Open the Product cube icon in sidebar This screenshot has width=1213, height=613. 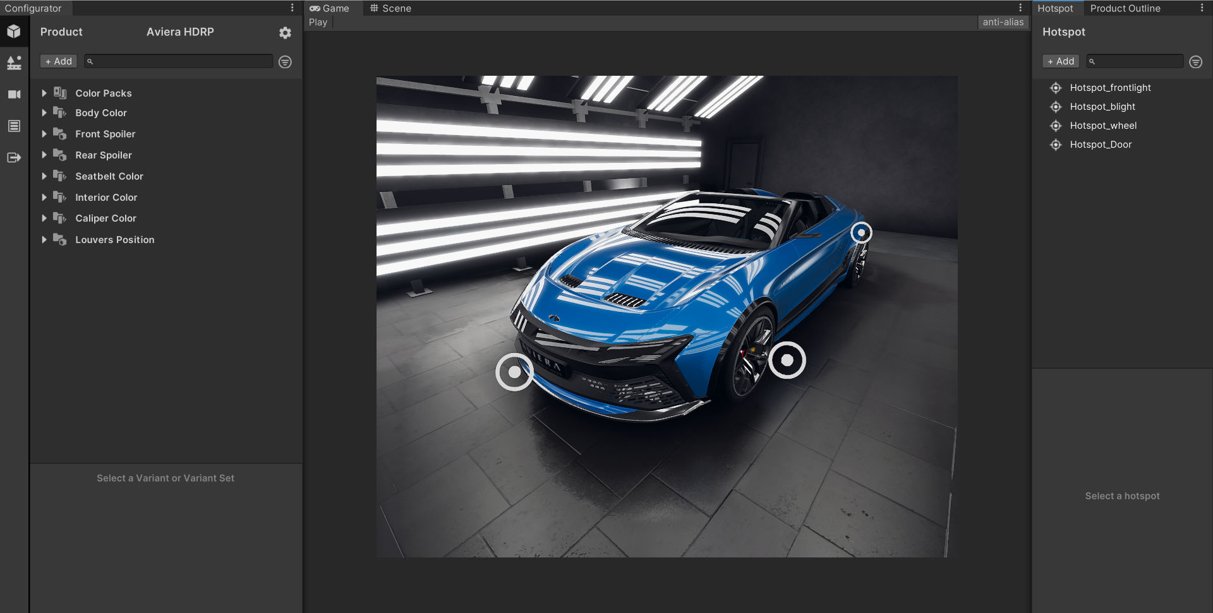click(x=14, y=32)
